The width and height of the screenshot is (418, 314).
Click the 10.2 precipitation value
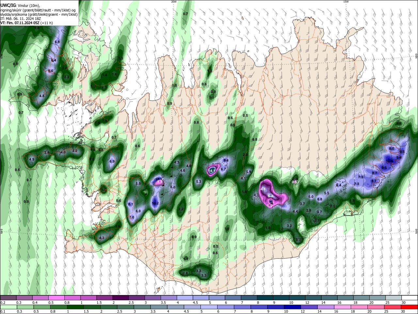[x=155, y=203]
